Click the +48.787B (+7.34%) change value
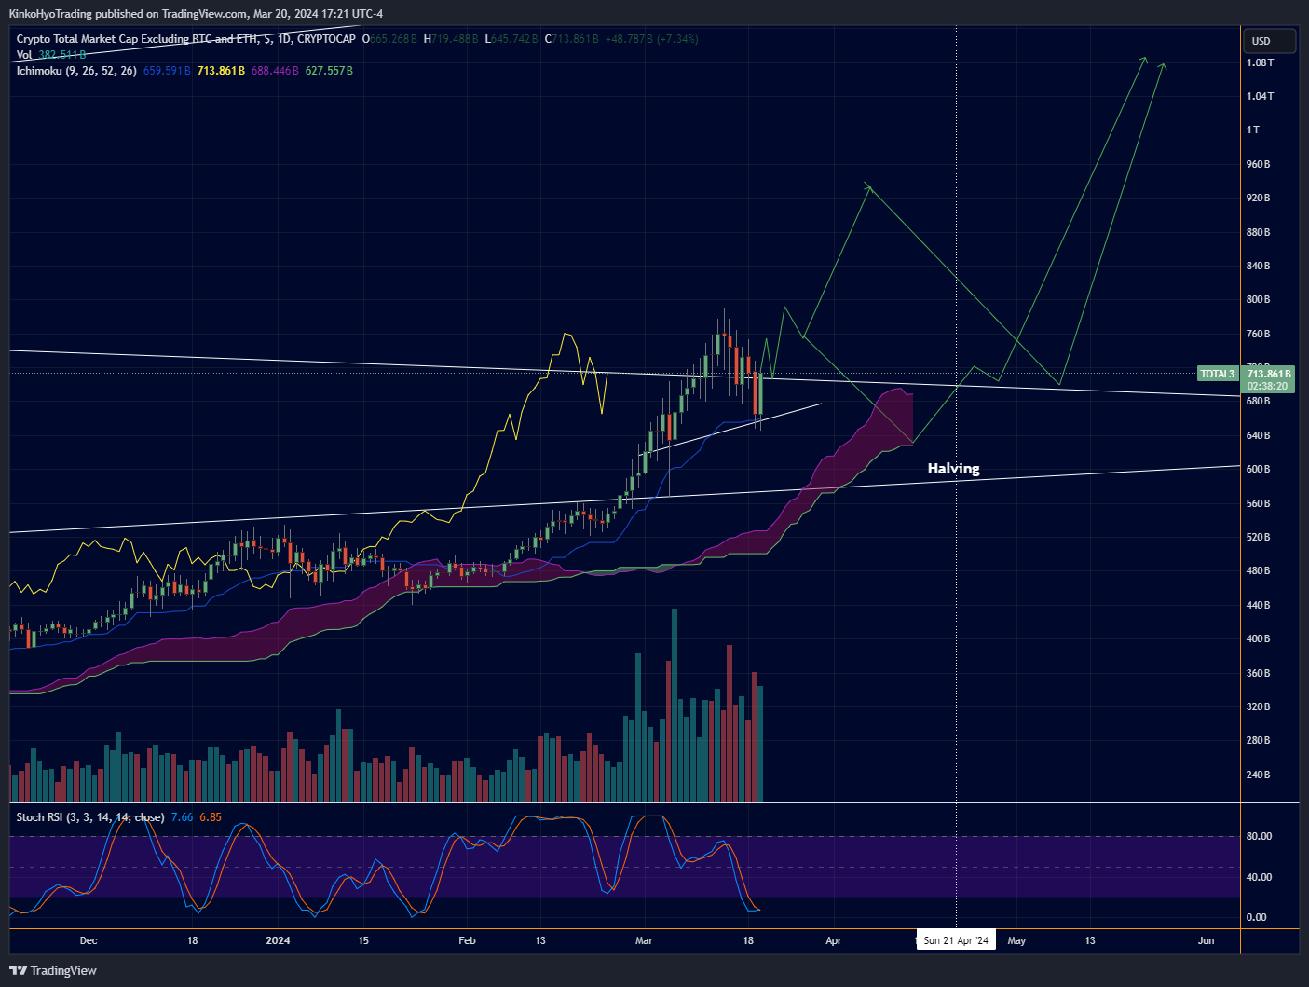 tap(651, 39)
